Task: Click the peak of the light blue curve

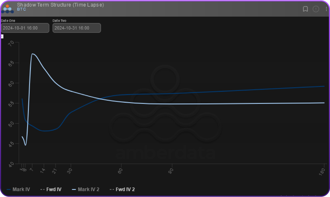Action: point(32,54)
